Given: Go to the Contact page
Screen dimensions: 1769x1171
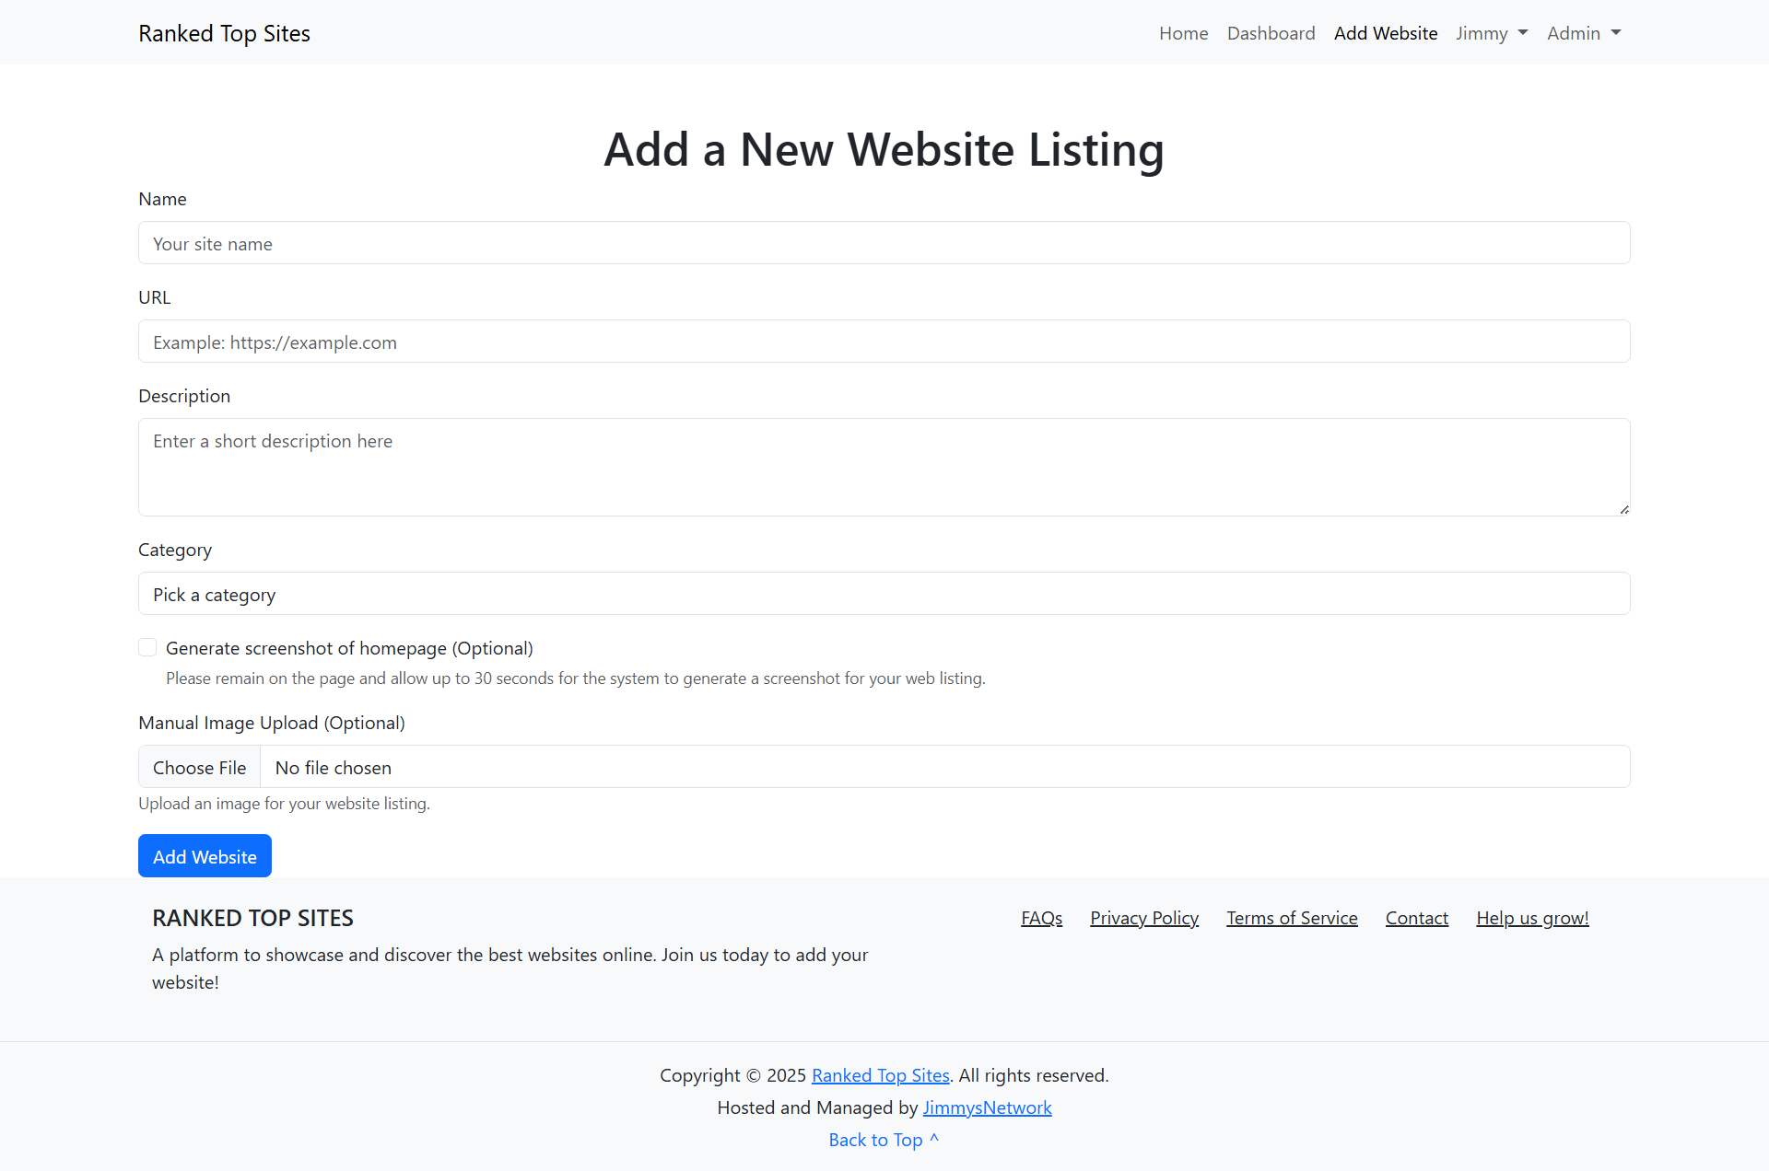Looking at the screenshot, I should (1416, 917).
